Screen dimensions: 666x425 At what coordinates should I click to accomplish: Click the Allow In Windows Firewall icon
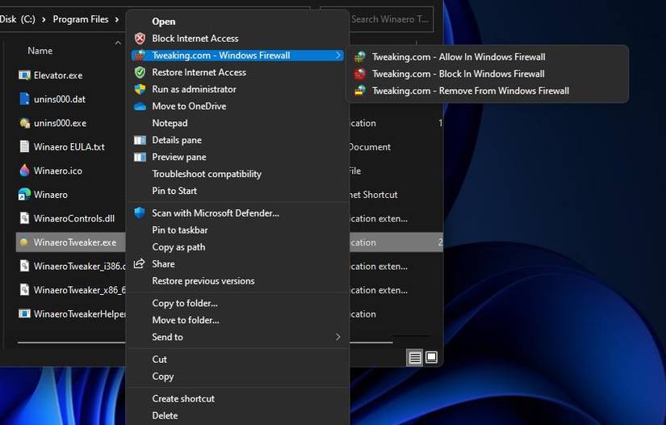pos(360,57)
